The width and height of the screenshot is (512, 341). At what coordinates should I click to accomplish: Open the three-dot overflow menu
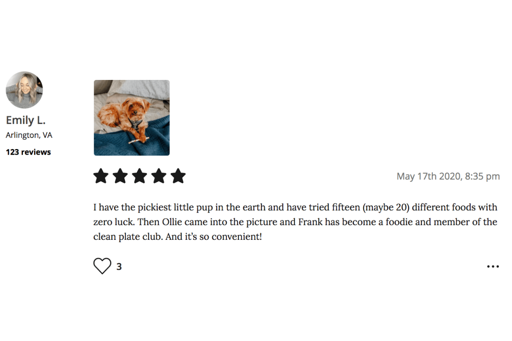click(x=493, y=266)
